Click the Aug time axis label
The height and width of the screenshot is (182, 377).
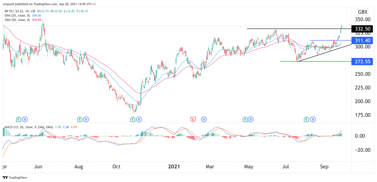79,167
